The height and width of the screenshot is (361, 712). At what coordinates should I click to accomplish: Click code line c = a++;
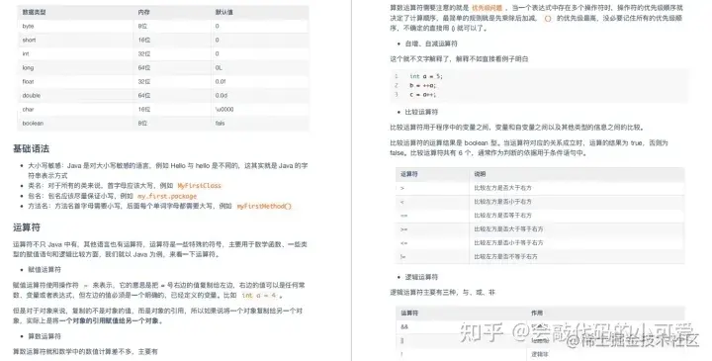coord(422,94)
